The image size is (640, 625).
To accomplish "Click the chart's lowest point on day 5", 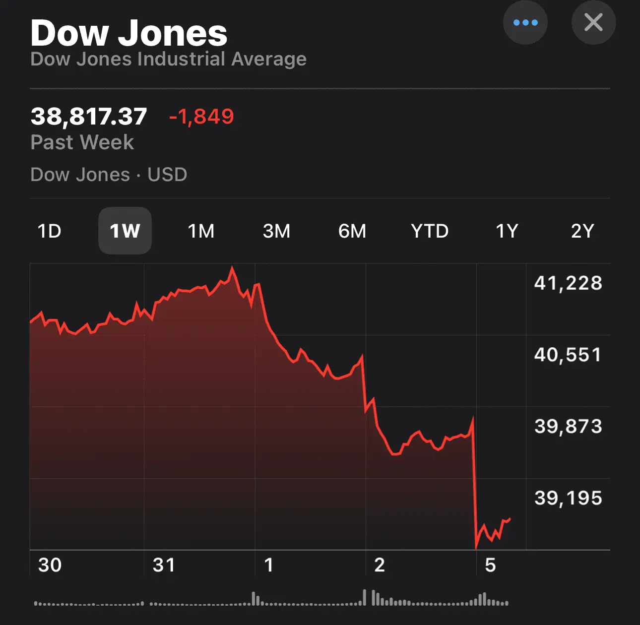I will point(476,548).
